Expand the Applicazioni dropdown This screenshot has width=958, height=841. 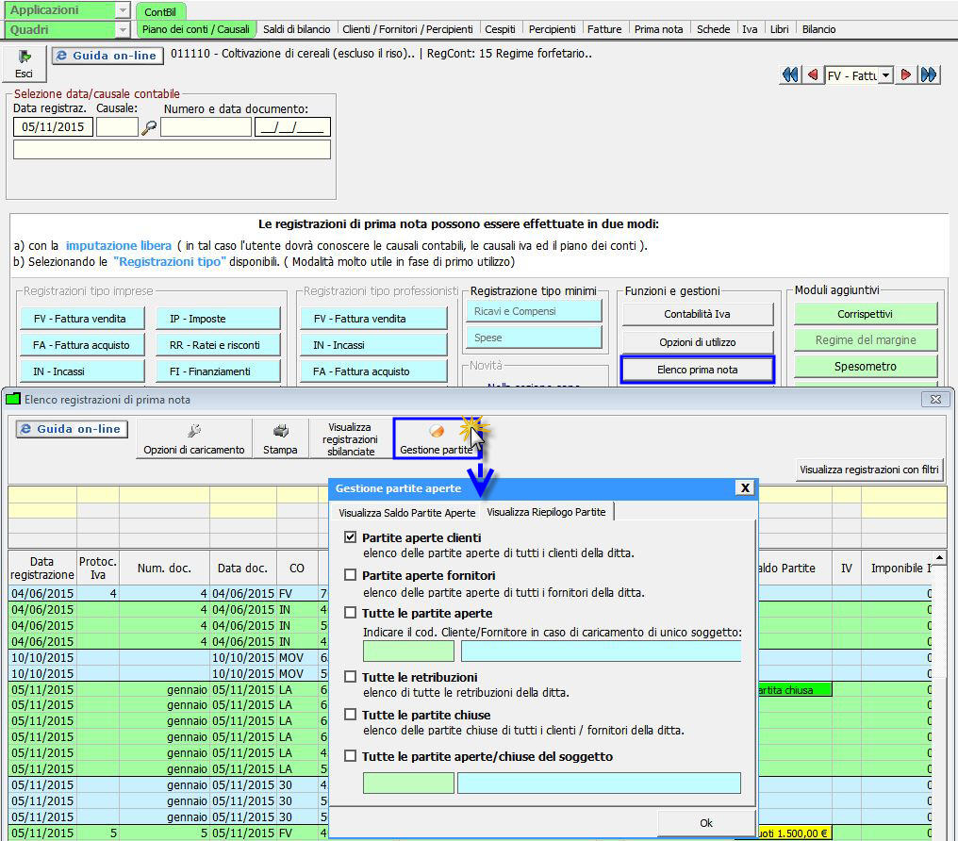123,10
